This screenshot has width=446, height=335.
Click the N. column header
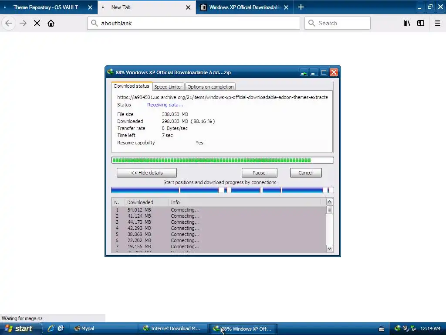tap(118, 202)
